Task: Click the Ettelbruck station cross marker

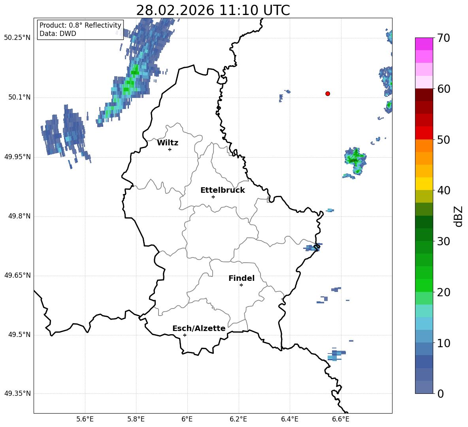Action: coord(213,197)
